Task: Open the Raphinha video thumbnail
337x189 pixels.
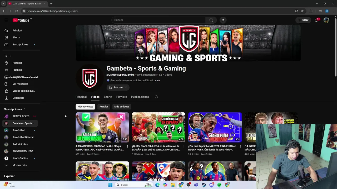Action: (x=215, y=127)
